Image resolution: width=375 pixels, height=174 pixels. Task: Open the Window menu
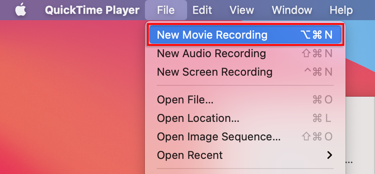(292, 10)
